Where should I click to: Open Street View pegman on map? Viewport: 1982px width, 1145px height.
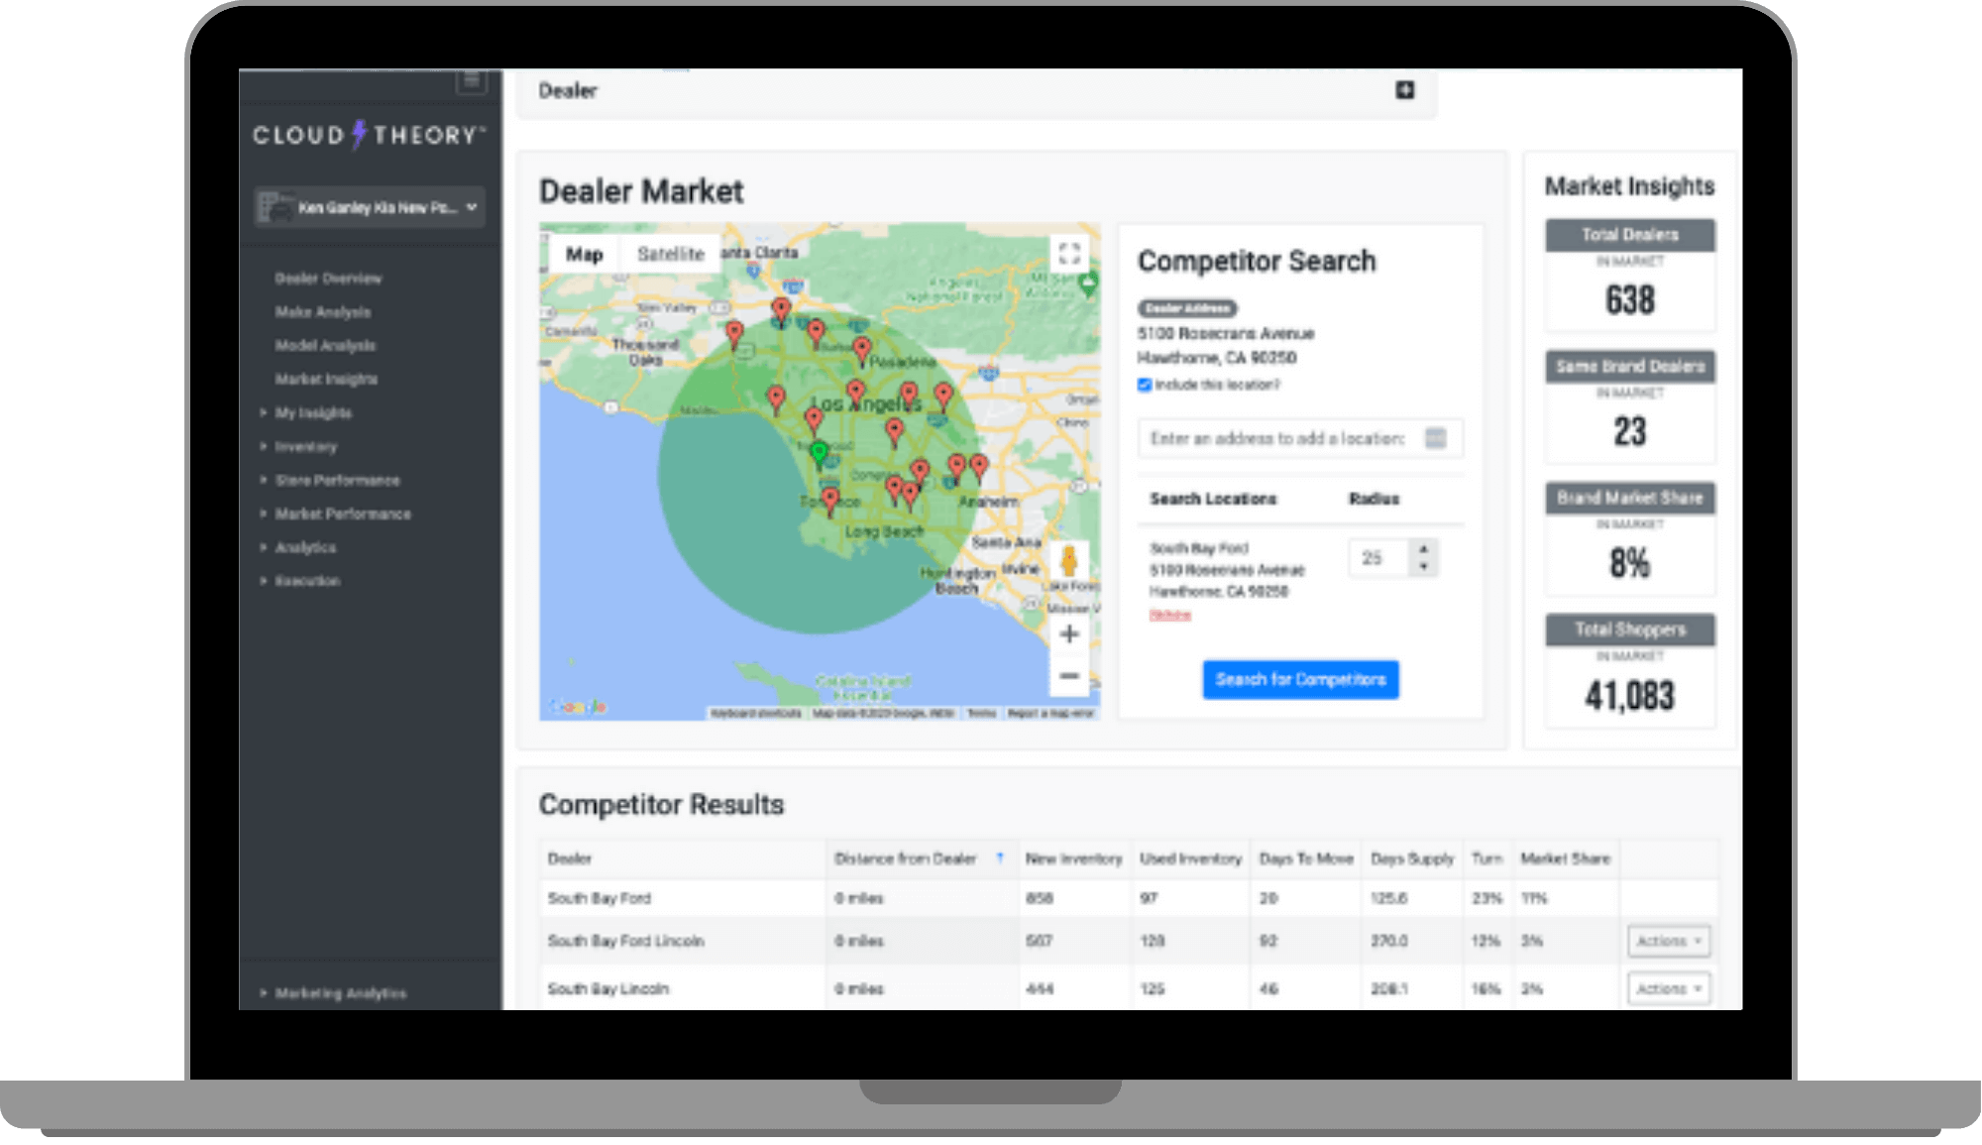tap(1068, 561)
